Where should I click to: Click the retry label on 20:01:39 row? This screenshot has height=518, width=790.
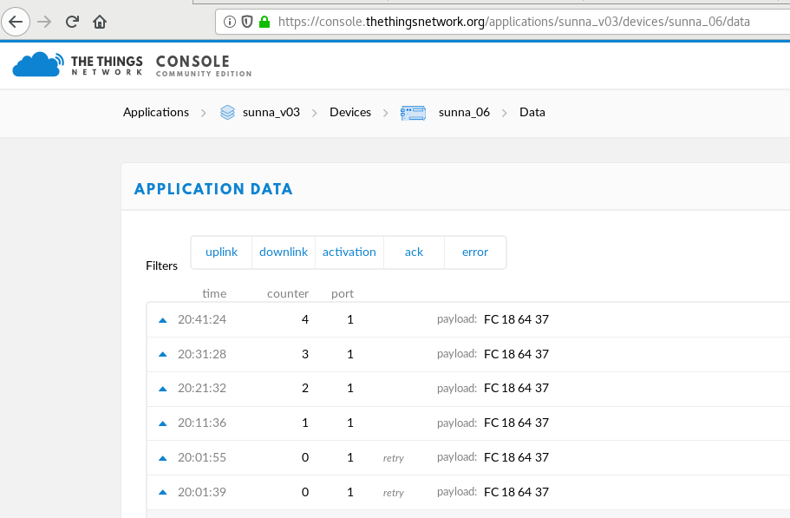(x=394, y=493)
